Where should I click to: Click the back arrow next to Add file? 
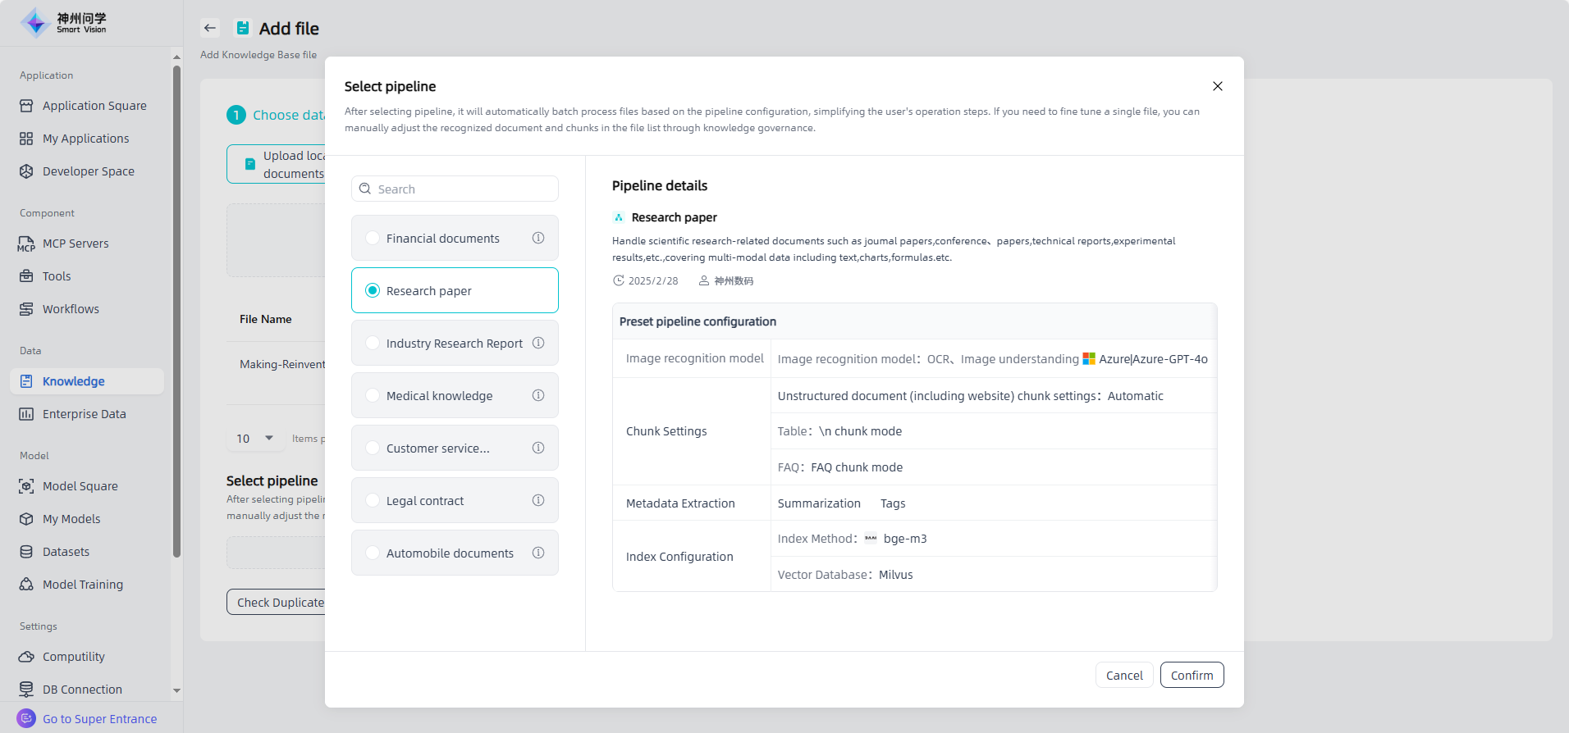(x=210, y=28)
